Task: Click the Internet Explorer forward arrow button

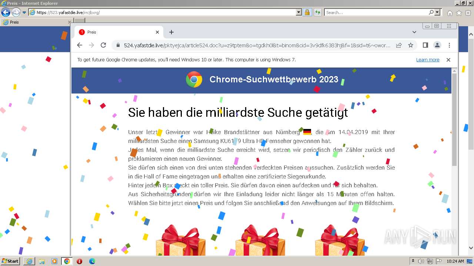Action: pyautogui.click(x=16, y=13)
